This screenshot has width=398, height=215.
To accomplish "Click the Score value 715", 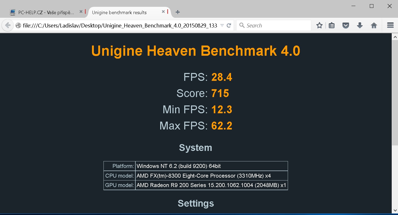I will click(x=220, y=93).
